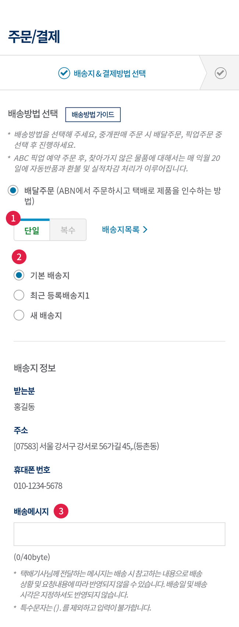Click red numbered badge 1
The height and width of the screenshot is (627, 239).
click(13, 219)
